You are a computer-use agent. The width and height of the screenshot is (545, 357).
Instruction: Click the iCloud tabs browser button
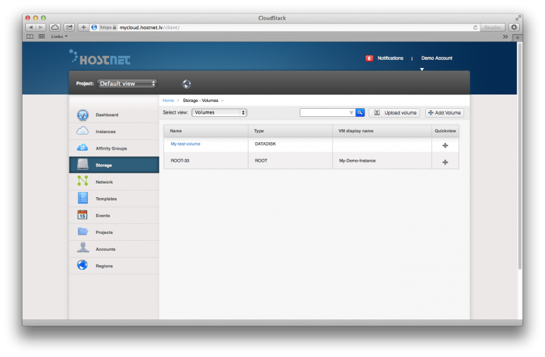pos(55,27)
